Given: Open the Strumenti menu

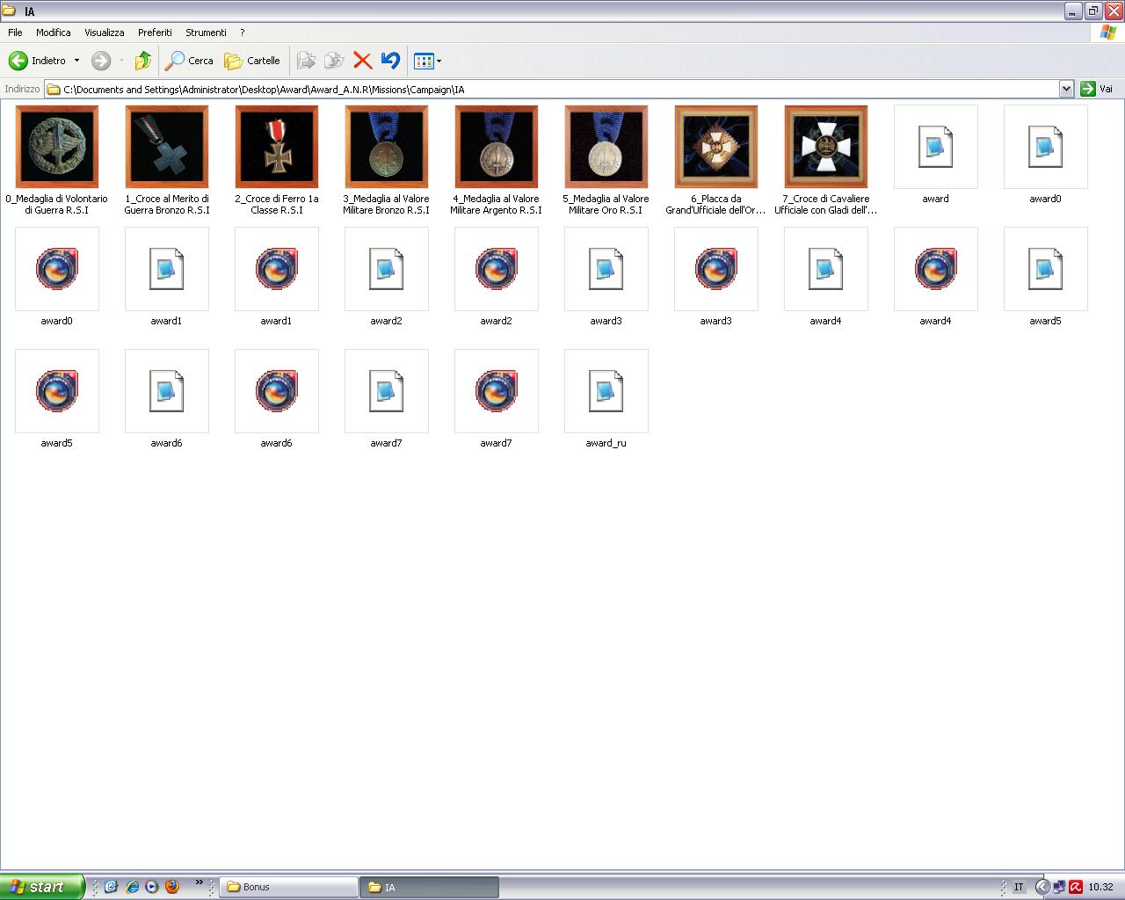Looking at the screenshot, I should click(x=206, y=33).
